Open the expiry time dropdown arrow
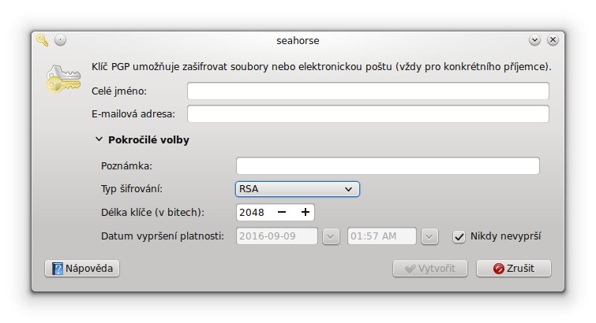596x323 pixels. click(429, 237)
